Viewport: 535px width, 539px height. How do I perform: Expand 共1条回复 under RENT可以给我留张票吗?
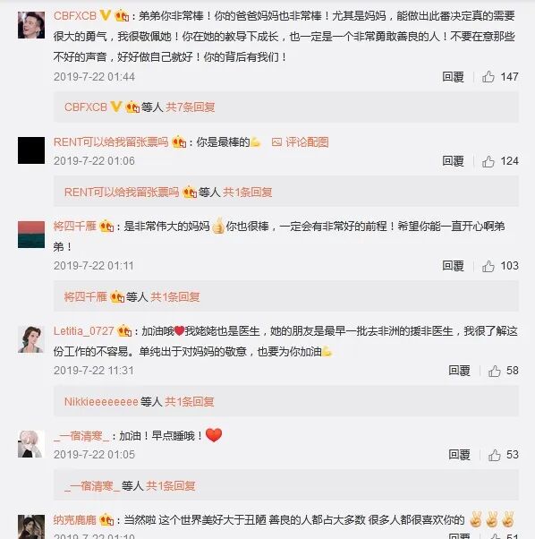[247, 192]
